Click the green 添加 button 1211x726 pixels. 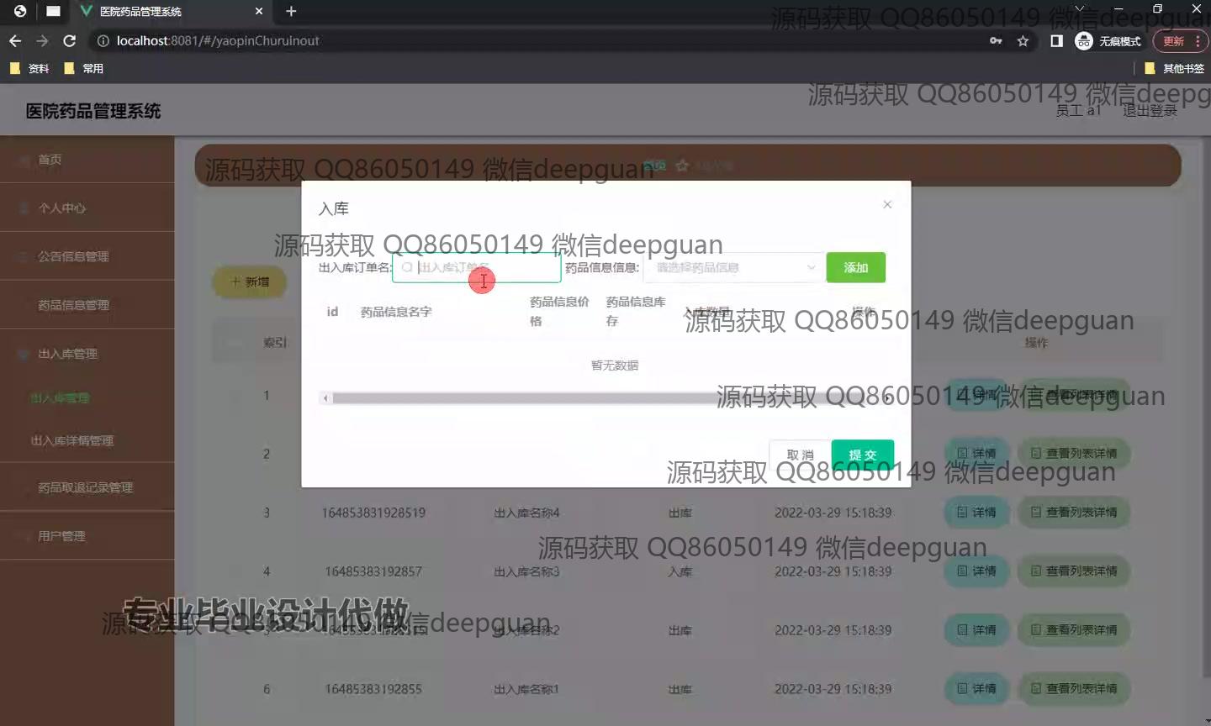pyautogui.click(x=855, y=267)
